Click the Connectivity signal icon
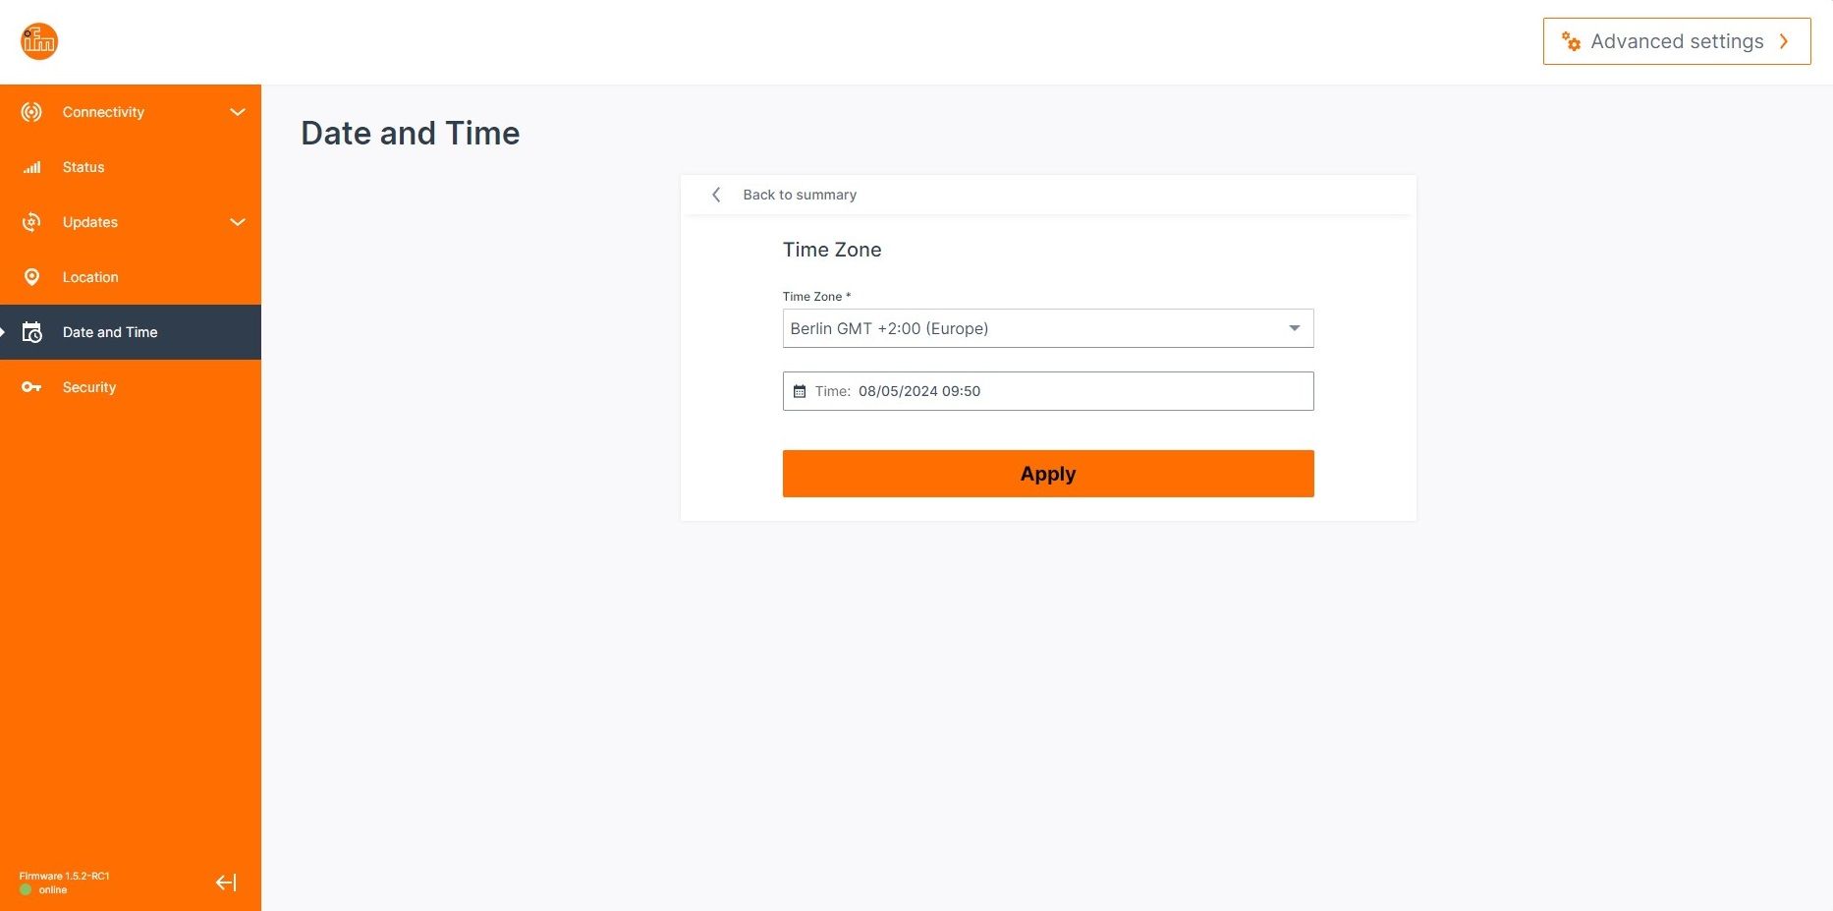 pyautogui.click(x=31, y=112)
